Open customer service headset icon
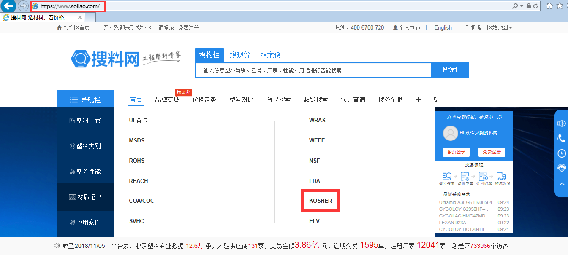The height and width of the screenshot is (255, 568). point(561,168)
